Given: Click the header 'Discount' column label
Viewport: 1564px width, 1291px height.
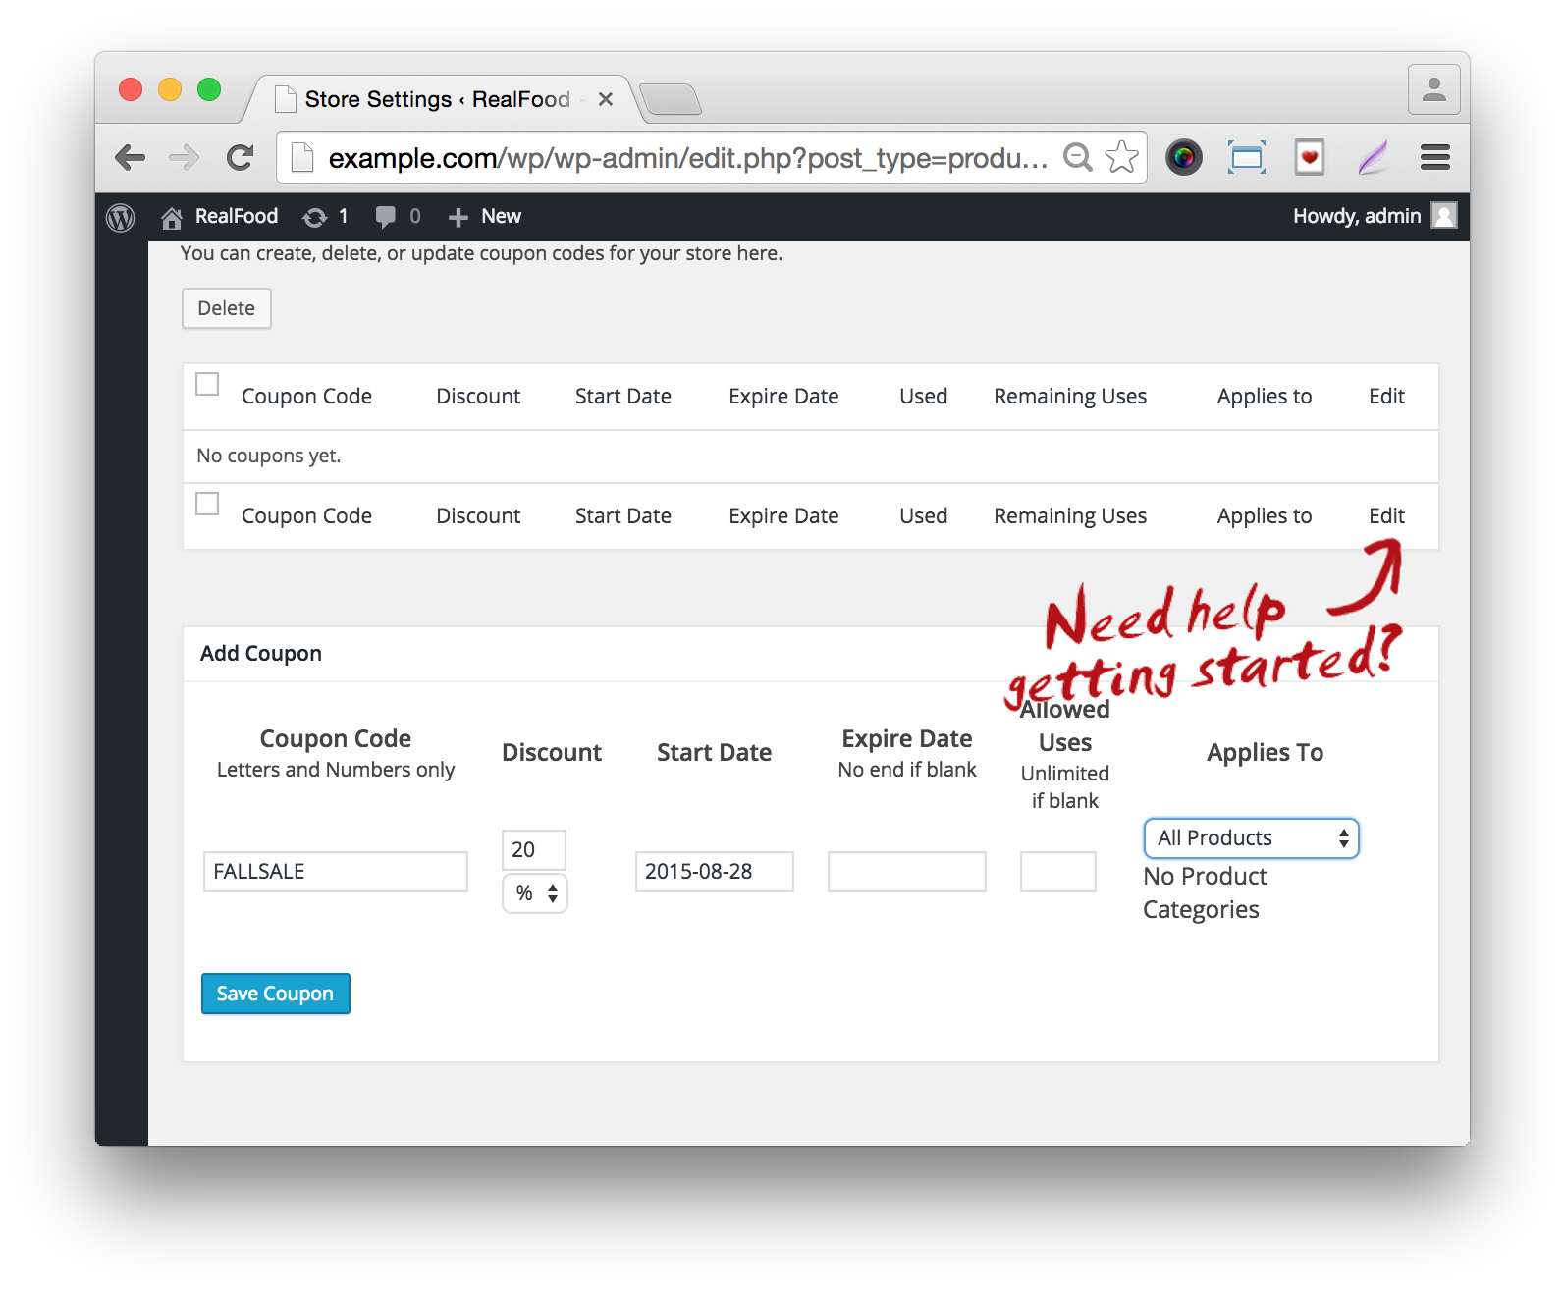Looking at the screenshot, I should point(479,397).
